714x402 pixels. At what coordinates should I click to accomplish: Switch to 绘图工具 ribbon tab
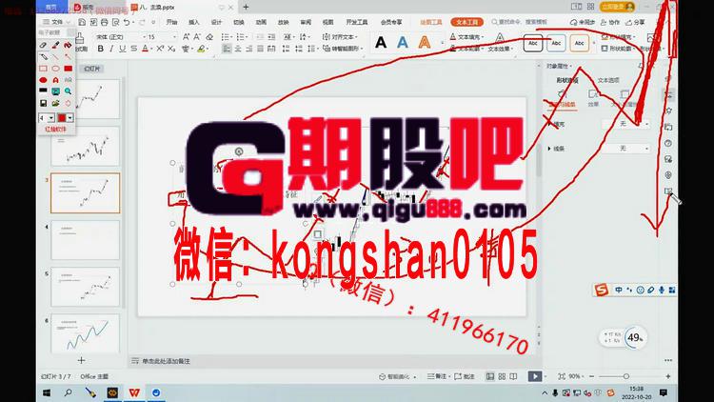(430, 22)
